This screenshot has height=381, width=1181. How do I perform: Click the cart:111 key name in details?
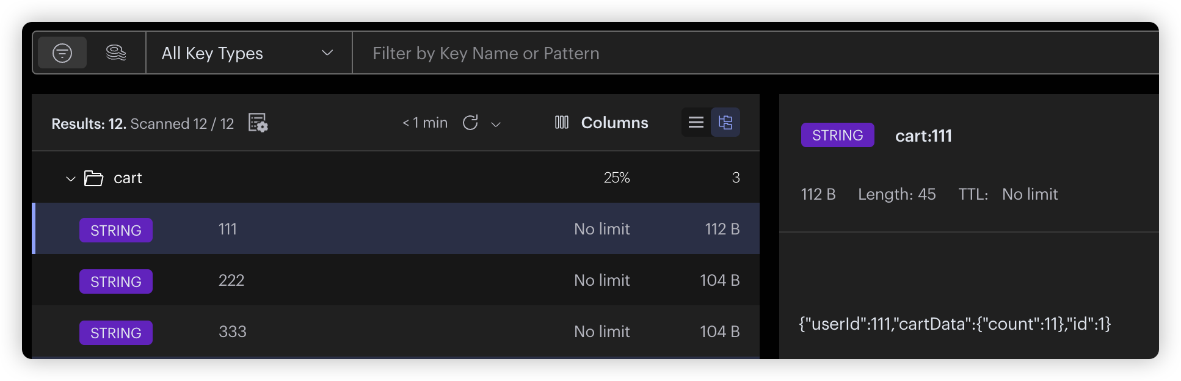923,136
